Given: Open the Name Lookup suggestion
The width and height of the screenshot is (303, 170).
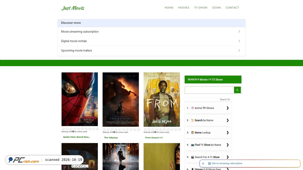Looking at the screenshot, I should click(208, 133).
